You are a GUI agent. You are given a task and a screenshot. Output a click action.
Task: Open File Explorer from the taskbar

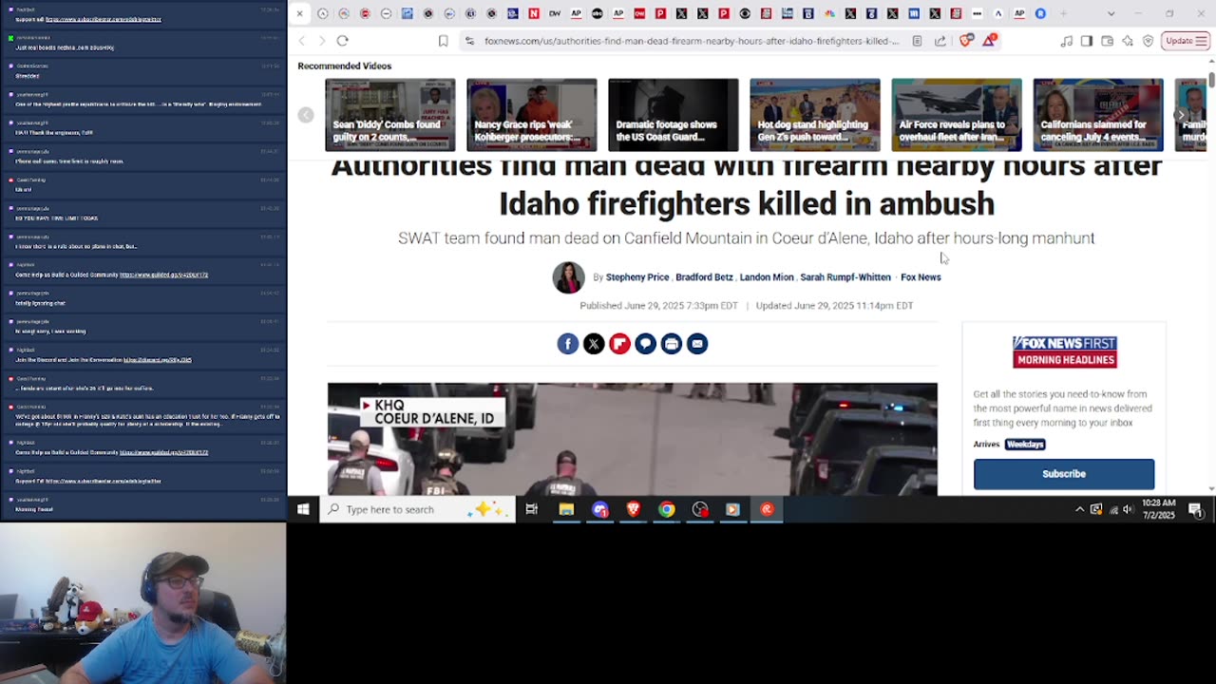coord(566,509)
